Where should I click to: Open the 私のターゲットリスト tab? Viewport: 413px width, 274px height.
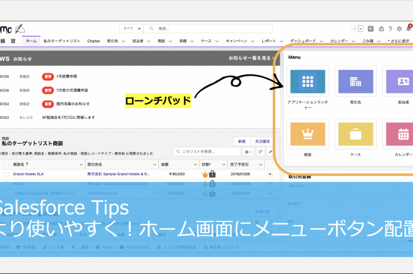coord(61,41)
